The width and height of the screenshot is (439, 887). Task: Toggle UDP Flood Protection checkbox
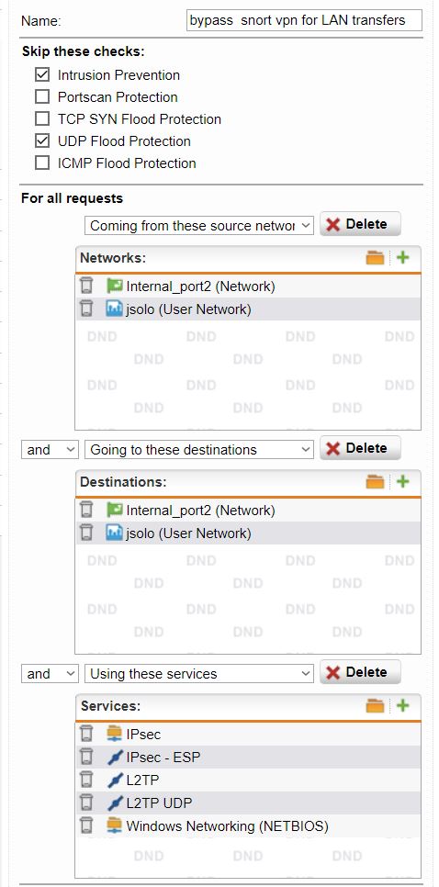click(42, 140)
